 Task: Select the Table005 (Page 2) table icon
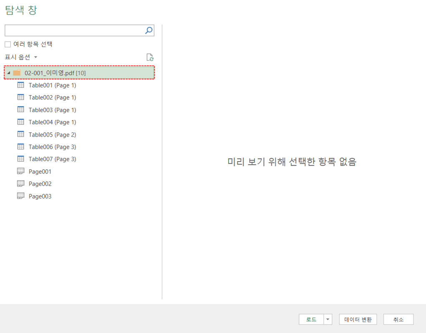click(21, 134)
